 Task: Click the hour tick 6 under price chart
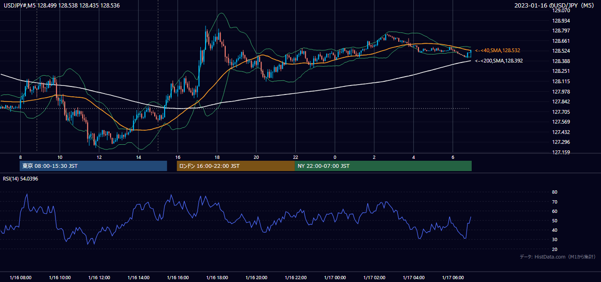click(453, 157)
